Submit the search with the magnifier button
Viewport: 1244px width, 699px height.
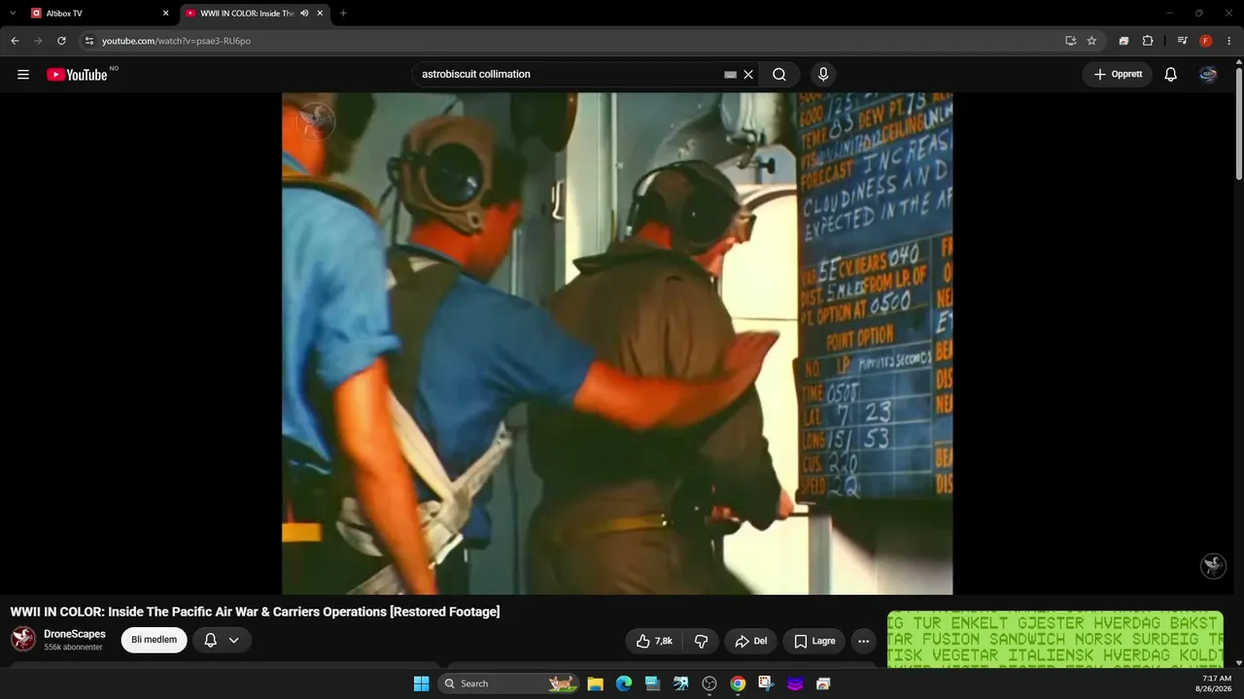coord(779,75)
